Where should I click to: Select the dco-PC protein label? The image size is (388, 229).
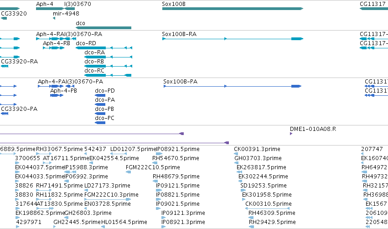(105, 118)
